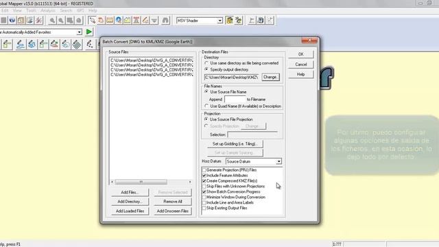Click the full view home icon
The image size is (439, 247).
click(79, 20)
